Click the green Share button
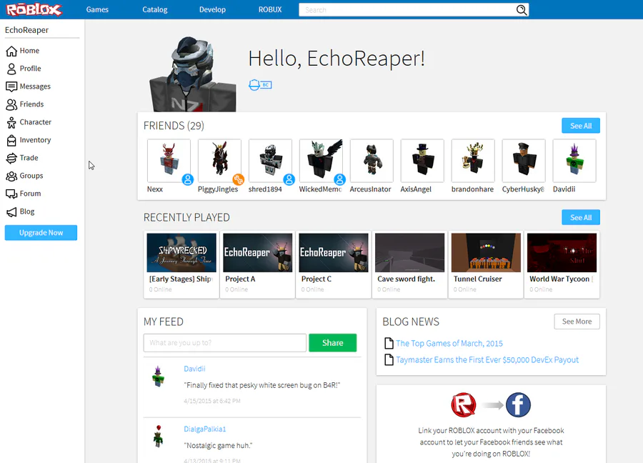The image size is (643, 463). 332,343
